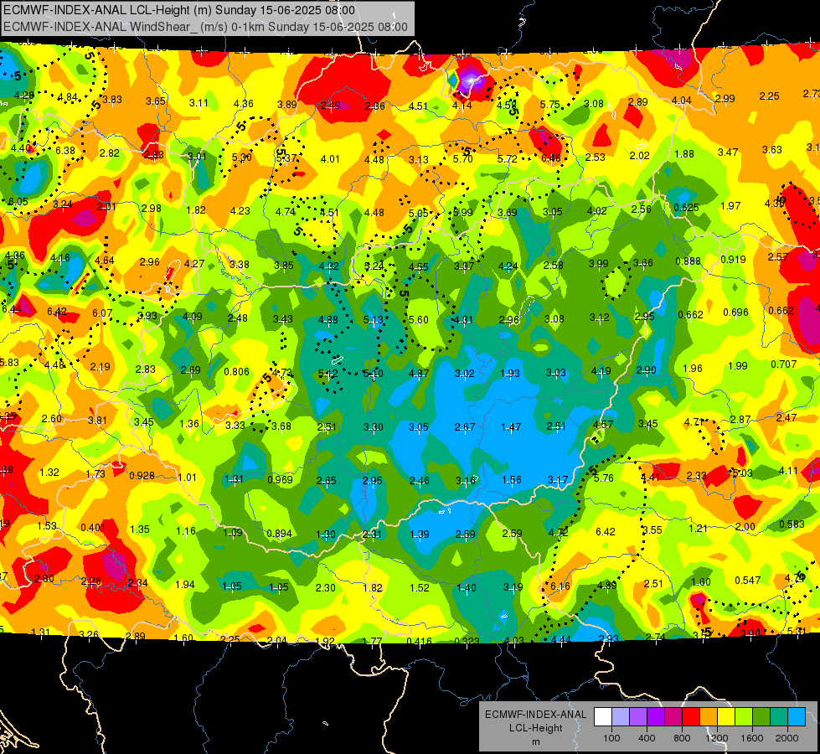Click the wind shear value 0.401

(93, 527)
